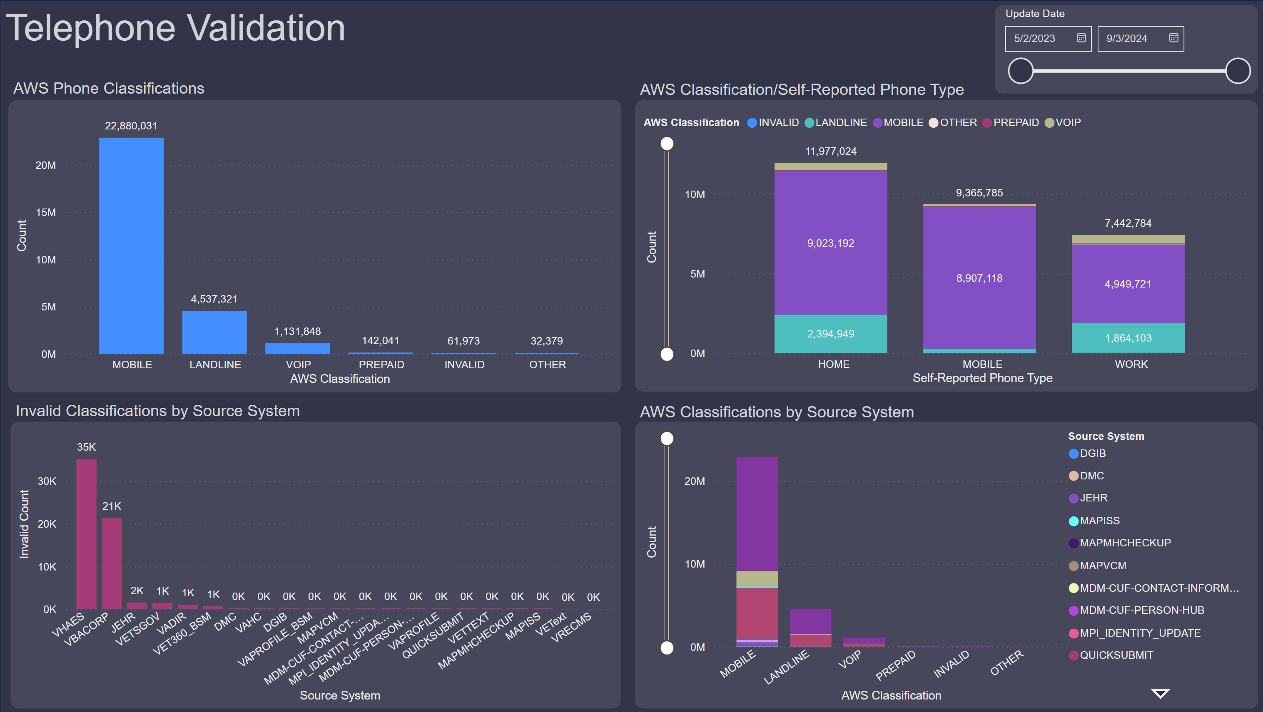This screenshot has width=1263, height=712.
Task: Select QUICKSUBMIT in the Source System legend
Action: click(1111, 655)
